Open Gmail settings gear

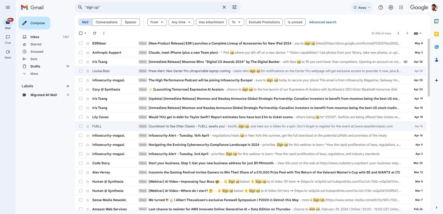pyautogui.click(x=391, y=7)
